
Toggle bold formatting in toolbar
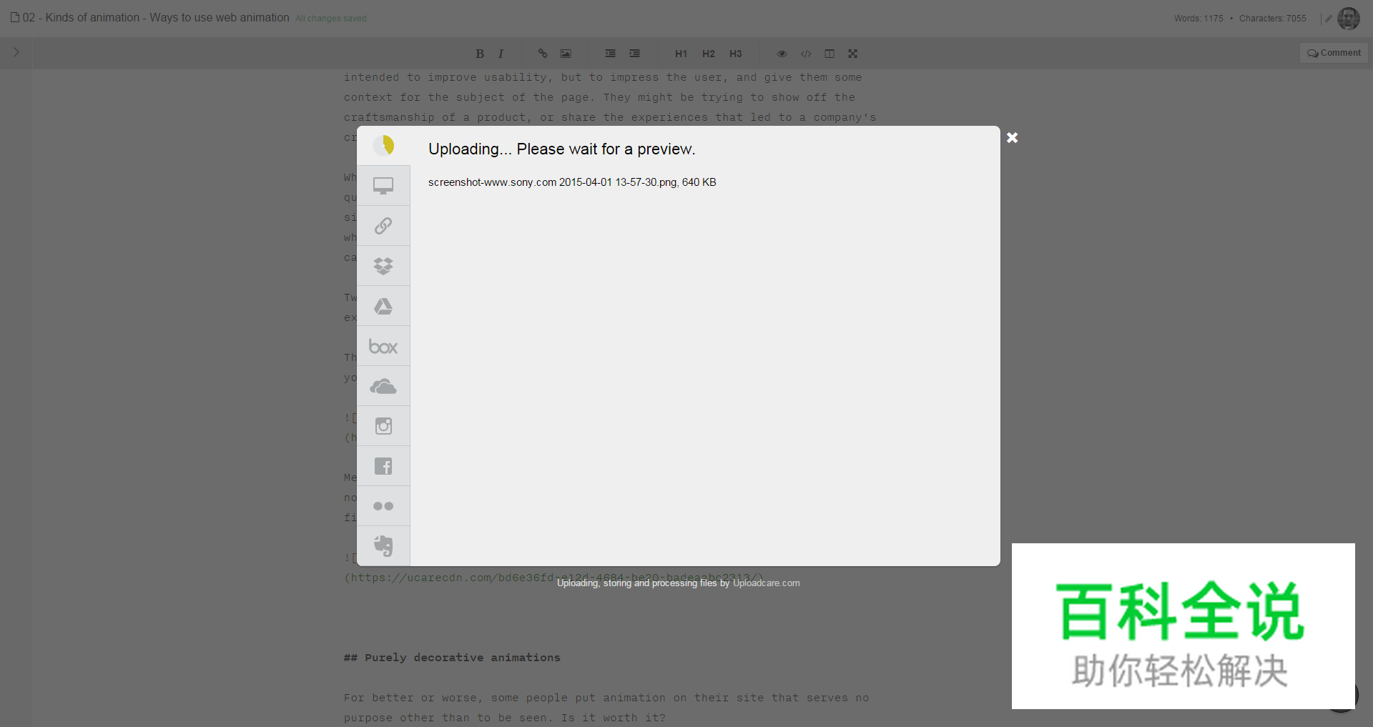tap(480, 54)
